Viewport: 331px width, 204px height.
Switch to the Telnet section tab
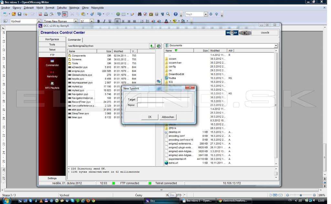[52, 50]
